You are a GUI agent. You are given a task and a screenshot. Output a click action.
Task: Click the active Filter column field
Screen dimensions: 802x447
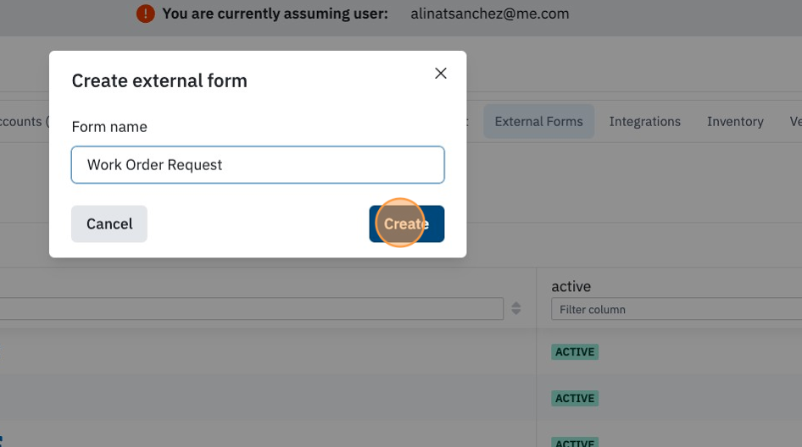[x=677, y=310]
